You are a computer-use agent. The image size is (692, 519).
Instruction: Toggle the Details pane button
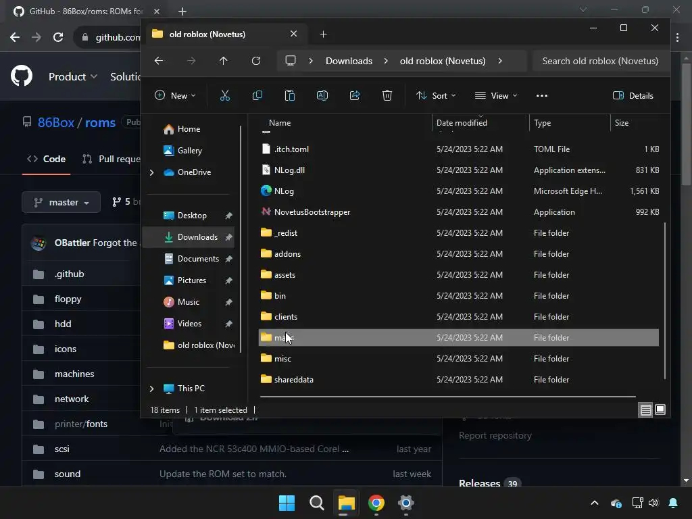(633, 95)
